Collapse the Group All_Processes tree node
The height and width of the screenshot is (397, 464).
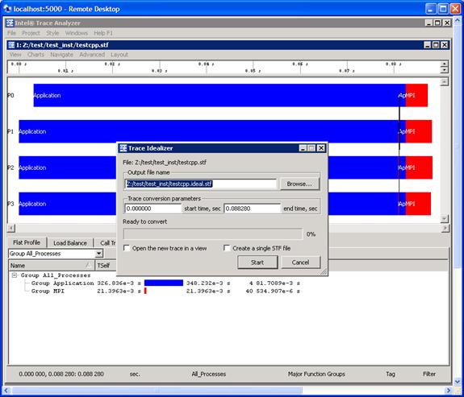coord(14,275)
